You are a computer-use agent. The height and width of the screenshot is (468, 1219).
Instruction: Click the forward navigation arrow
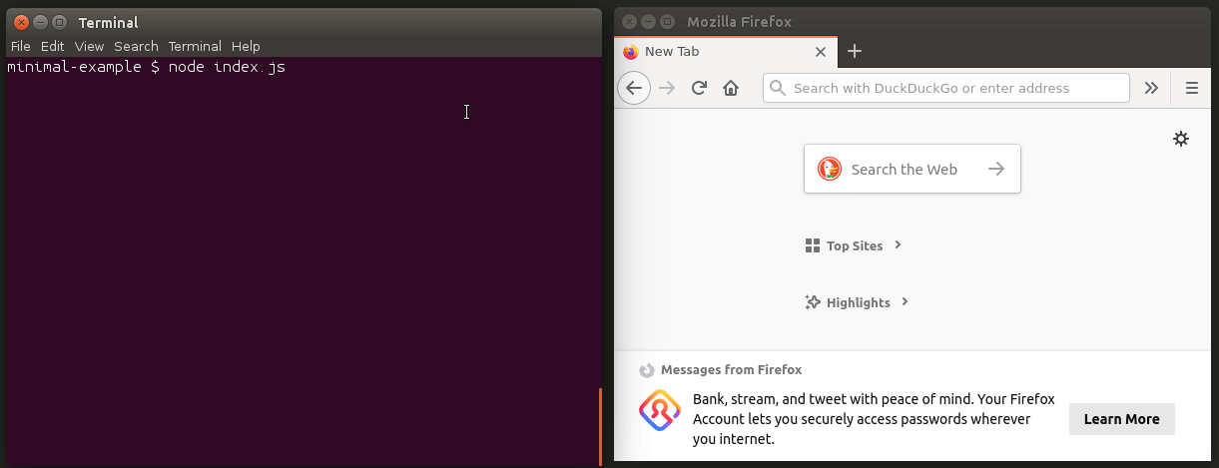(667, 88)
